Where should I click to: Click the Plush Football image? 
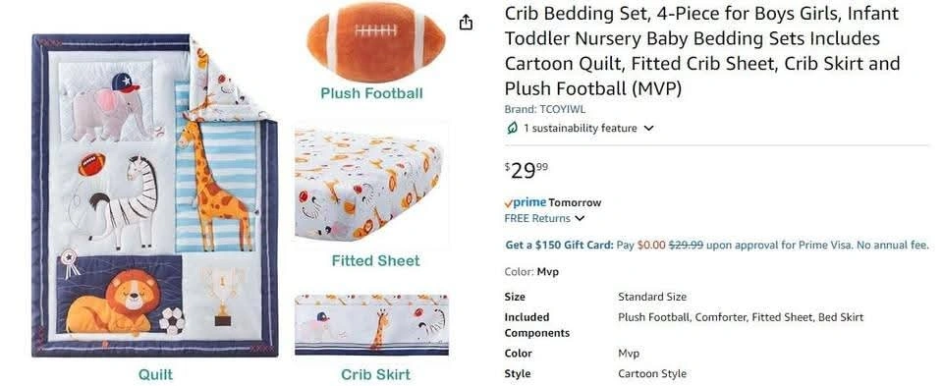(376, 42)
